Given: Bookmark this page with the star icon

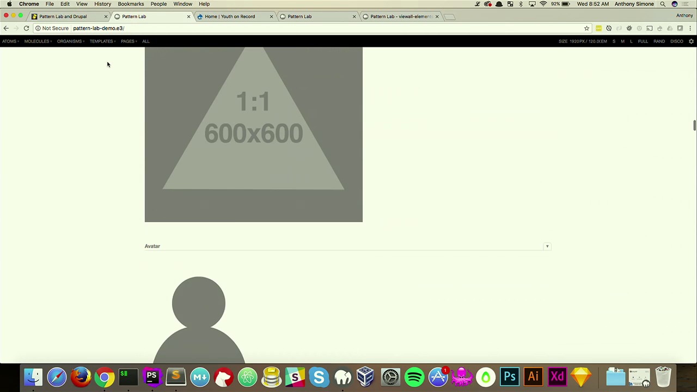Looking at the screenshot, I should [x=586, y=28].
